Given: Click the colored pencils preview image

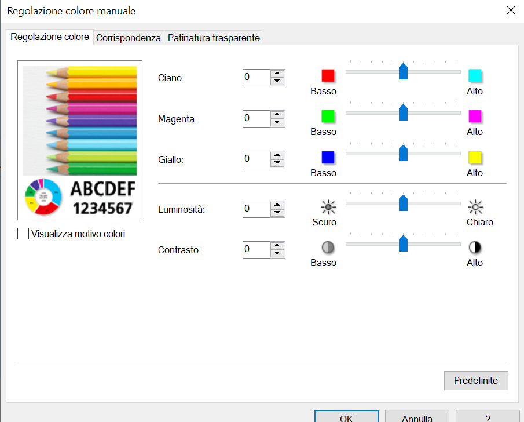Looking at the screenshot, I should [x=80, y=121].
